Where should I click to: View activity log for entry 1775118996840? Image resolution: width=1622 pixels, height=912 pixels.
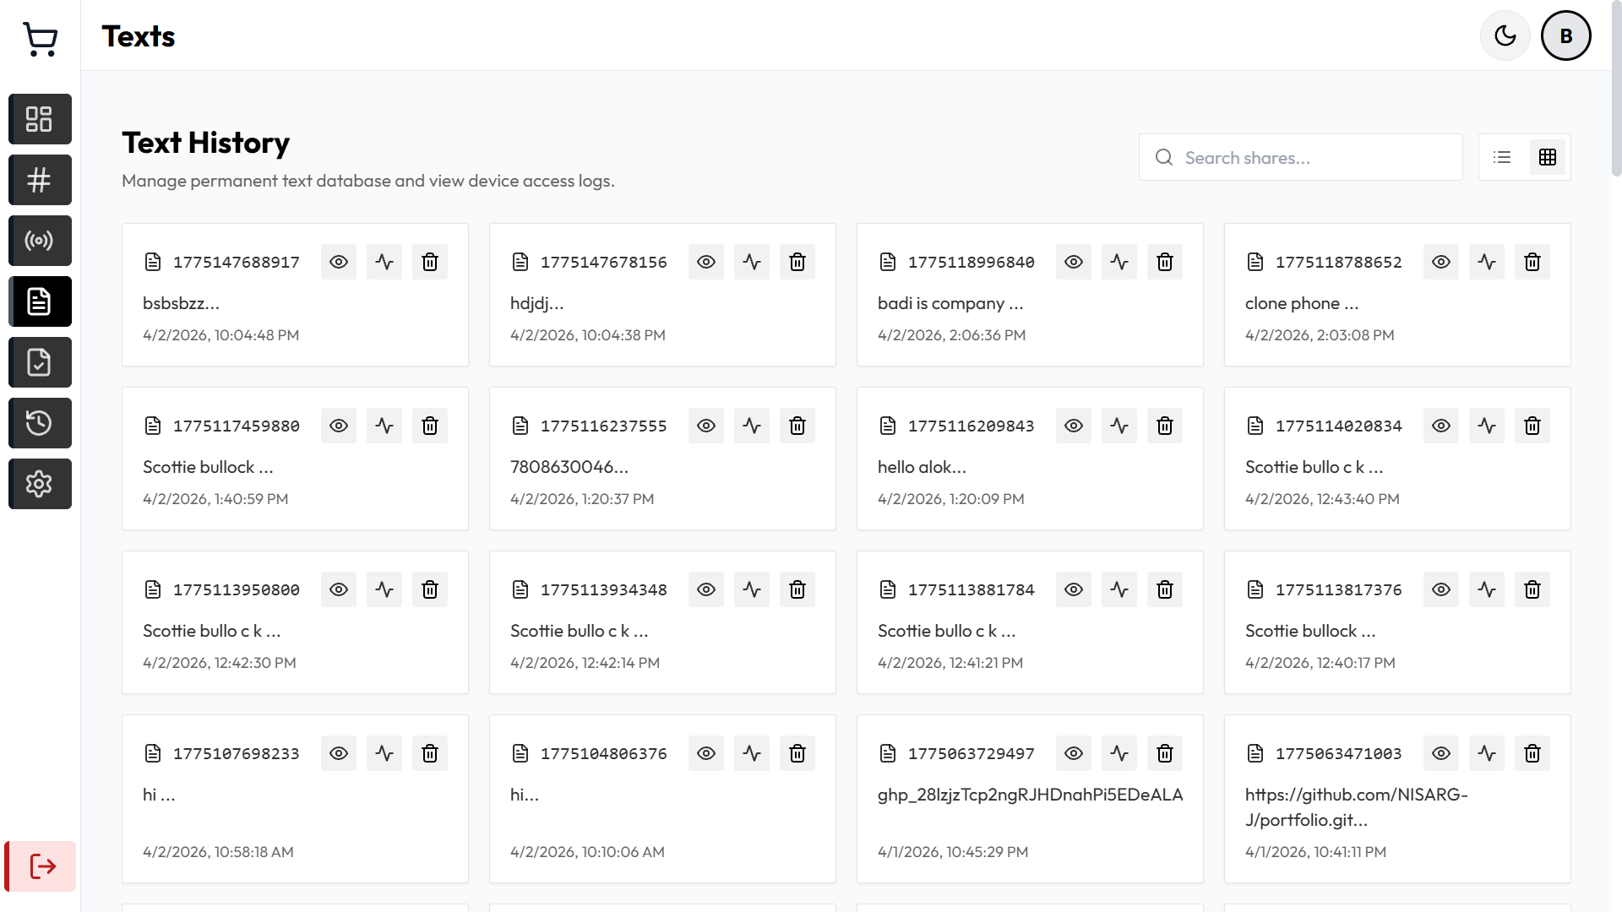point(1119,262)
